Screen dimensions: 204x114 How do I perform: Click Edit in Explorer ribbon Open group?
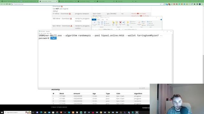pos(143,23)
